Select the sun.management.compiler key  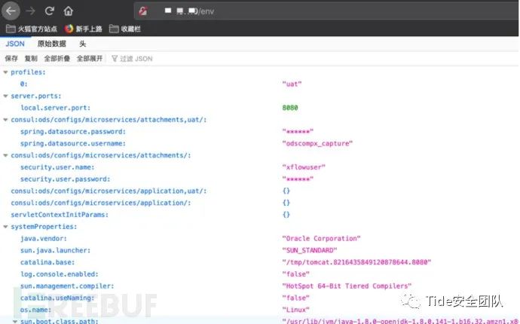click(67, 286)
